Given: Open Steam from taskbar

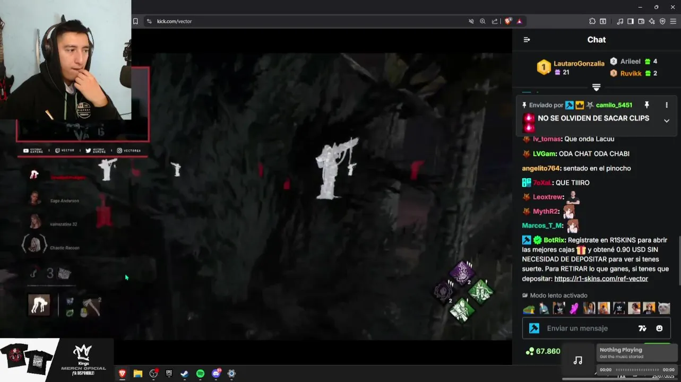Looking at the screenshot, I should (184, 374).
